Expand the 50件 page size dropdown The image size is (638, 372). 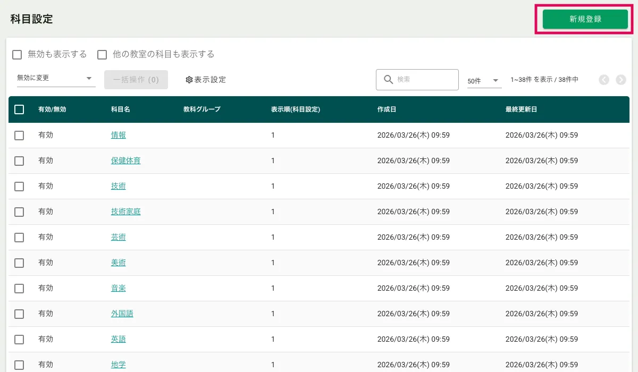tap(484, 81)
